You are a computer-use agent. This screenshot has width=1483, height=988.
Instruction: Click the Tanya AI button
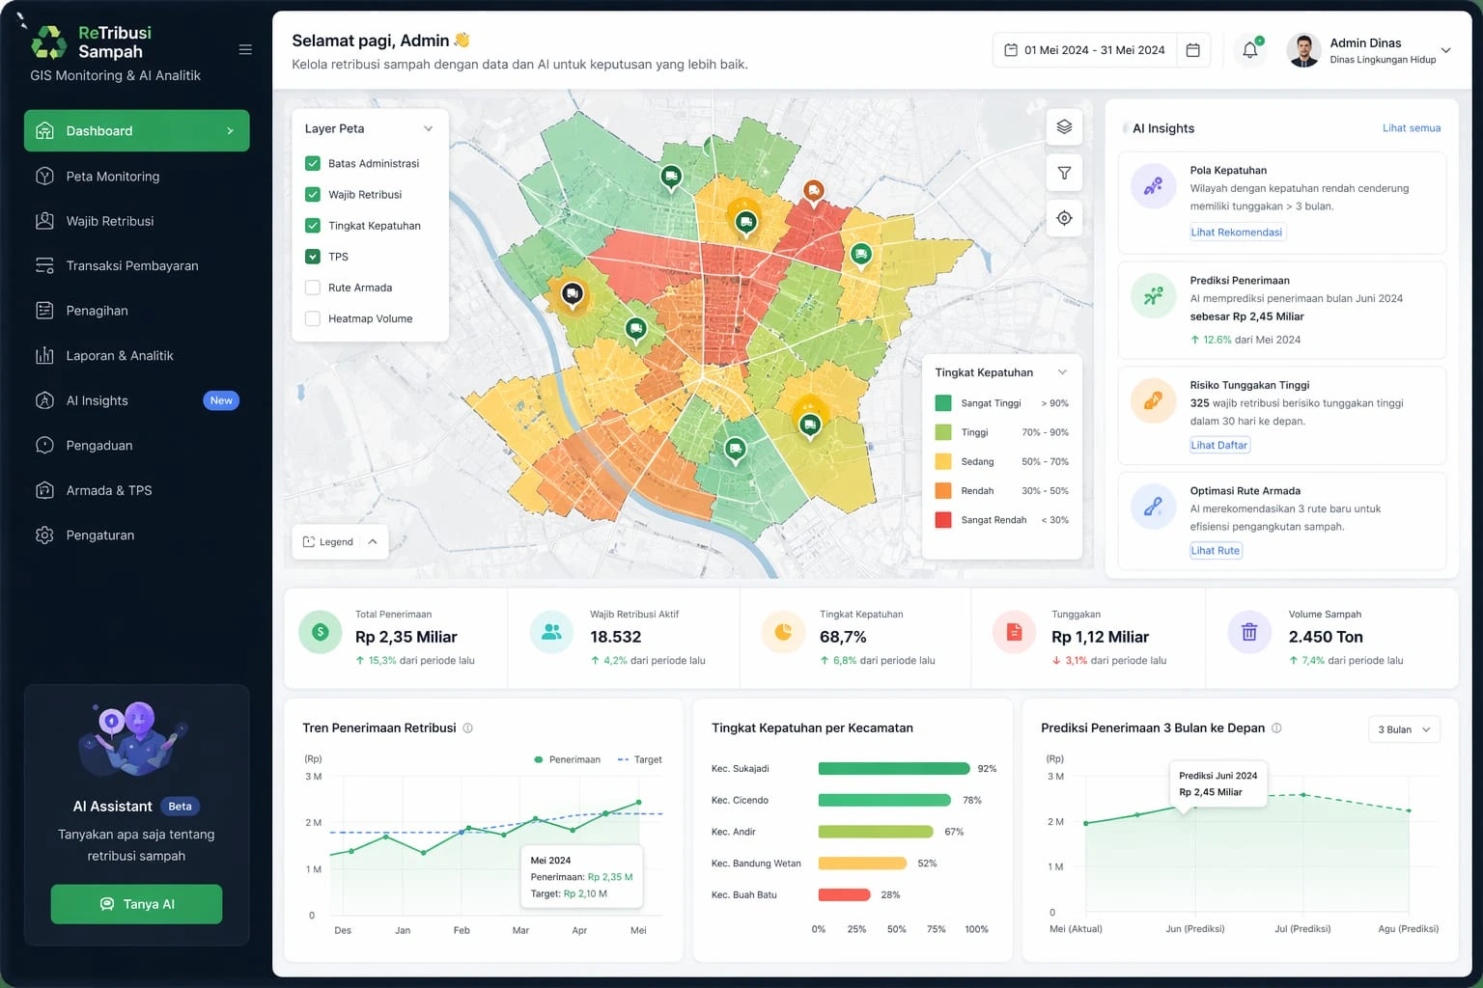[136, 904]
